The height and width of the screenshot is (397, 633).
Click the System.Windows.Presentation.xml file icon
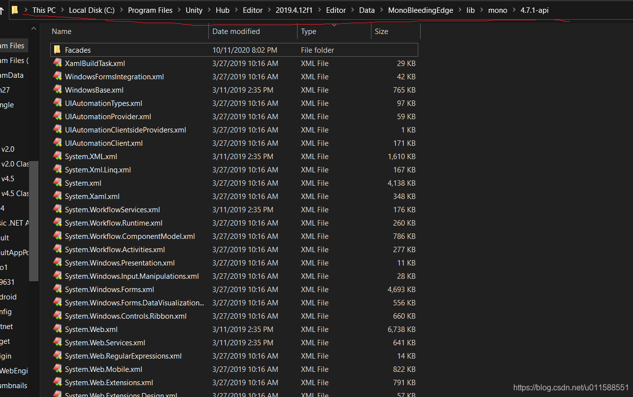pyautogui.click(x=57, y=263)
